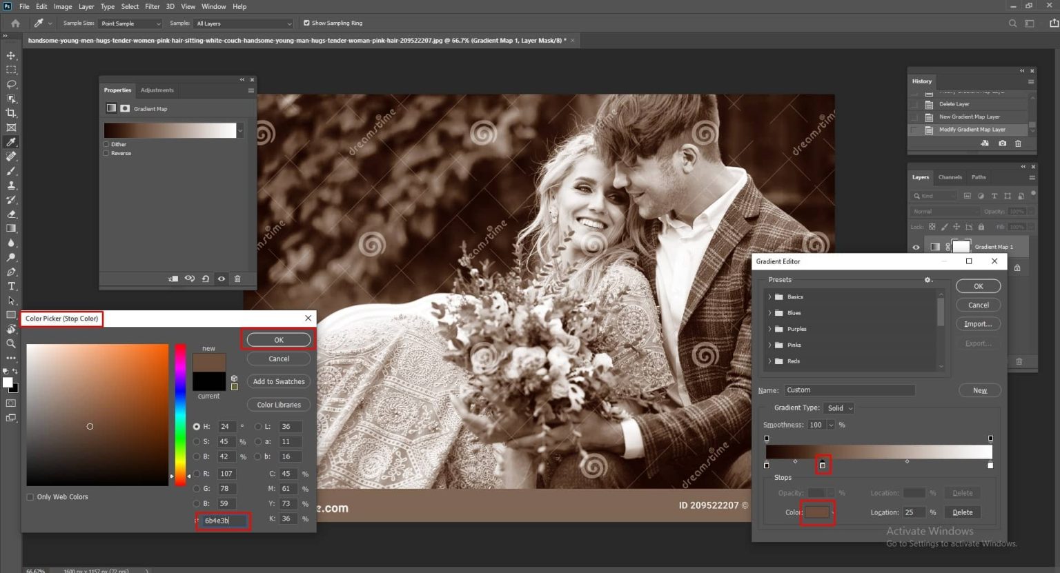Viewport: 1060px width, 573px height.
Task: Select the Lasso tool
Action: click(x=10, y=84)
